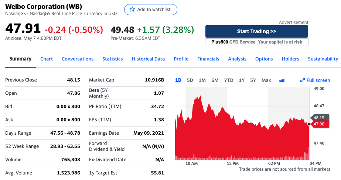Switch to the Chart tab

click(x=47, y=59)
